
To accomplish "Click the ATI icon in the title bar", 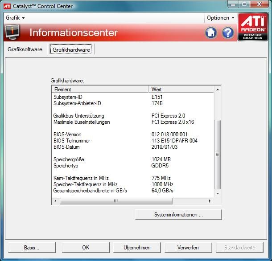I will (x=7, y=6).
